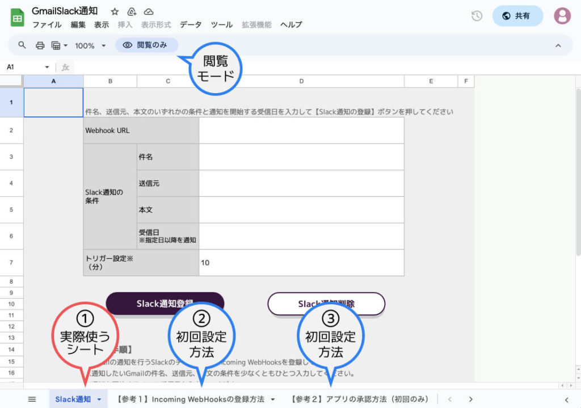
Task: Print the spreadsheet
Action: [40, 45]
